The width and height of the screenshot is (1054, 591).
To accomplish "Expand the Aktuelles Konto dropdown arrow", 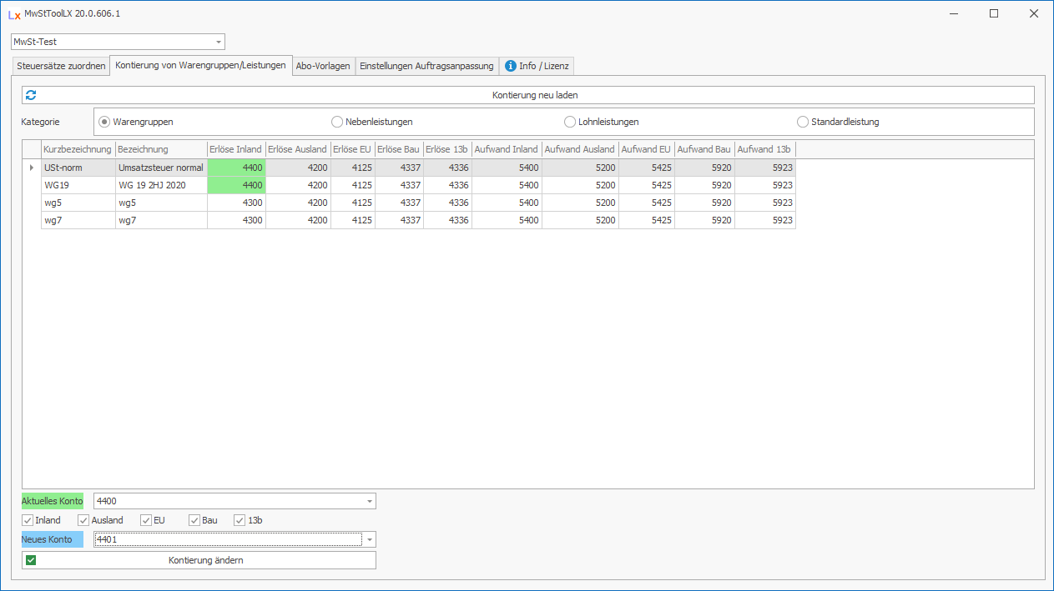I will point(369,501).
